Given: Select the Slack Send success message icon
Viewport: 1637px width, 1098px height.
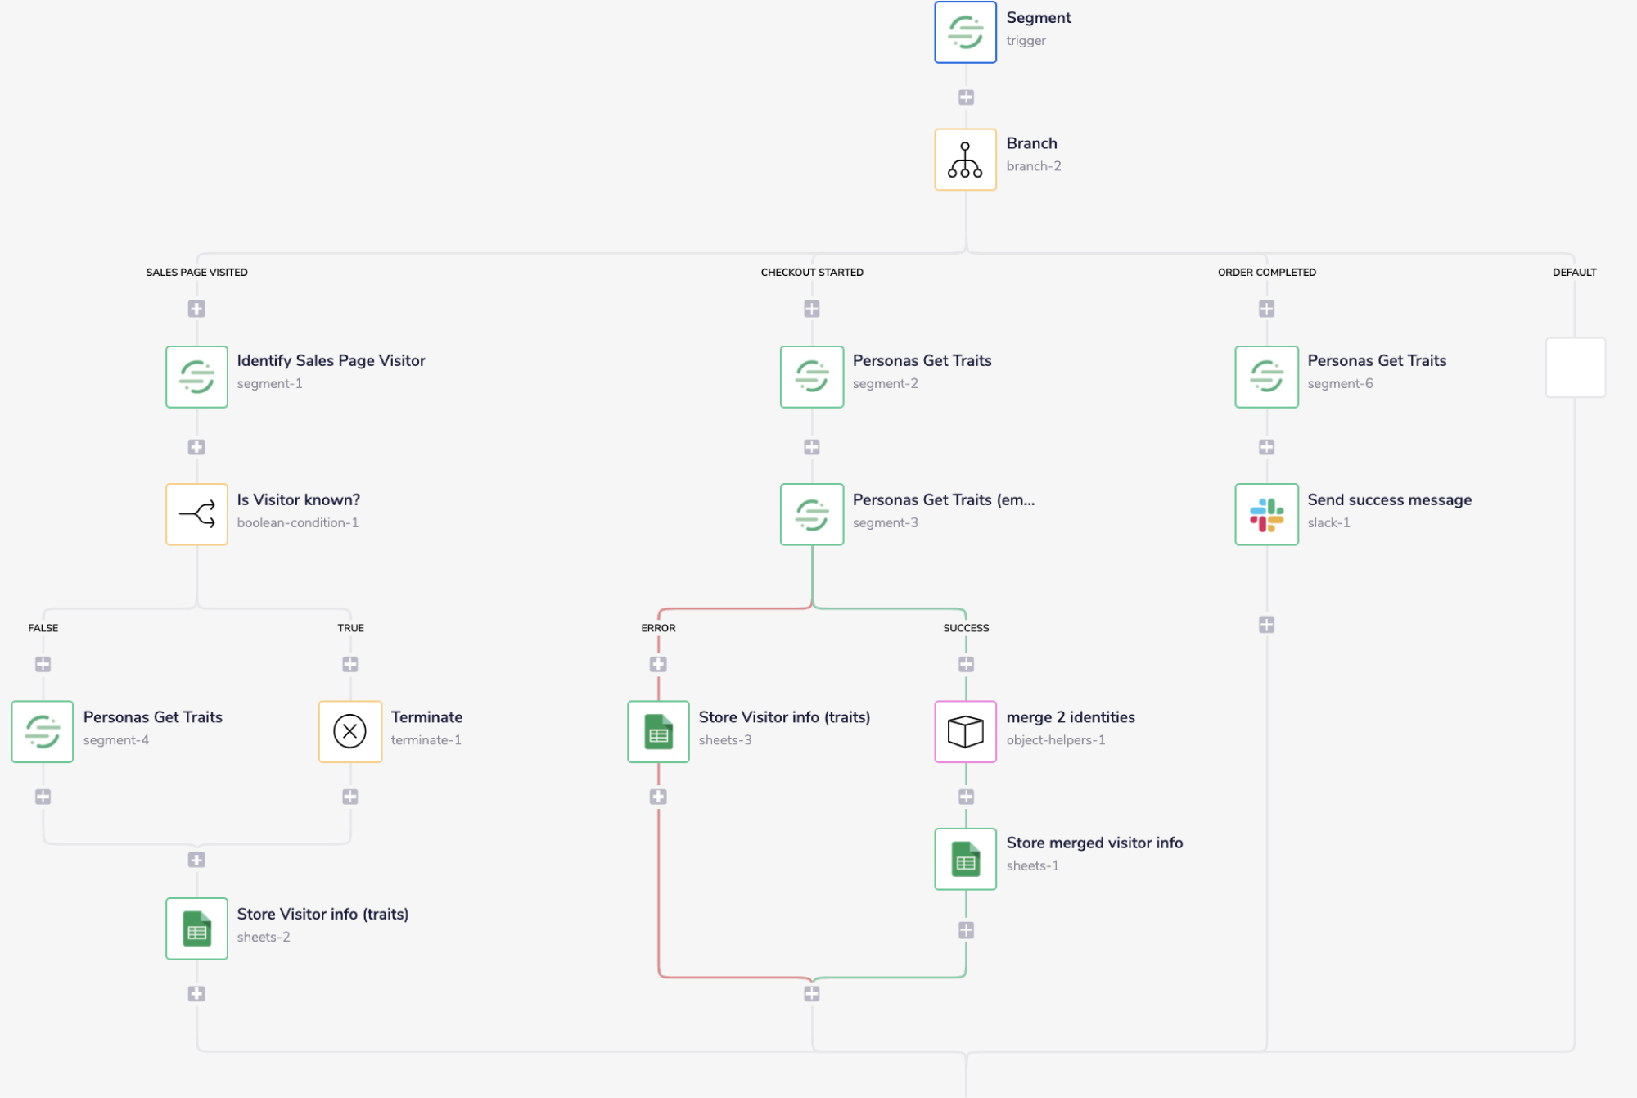Looking at the screenshot, I should 1266,514.
